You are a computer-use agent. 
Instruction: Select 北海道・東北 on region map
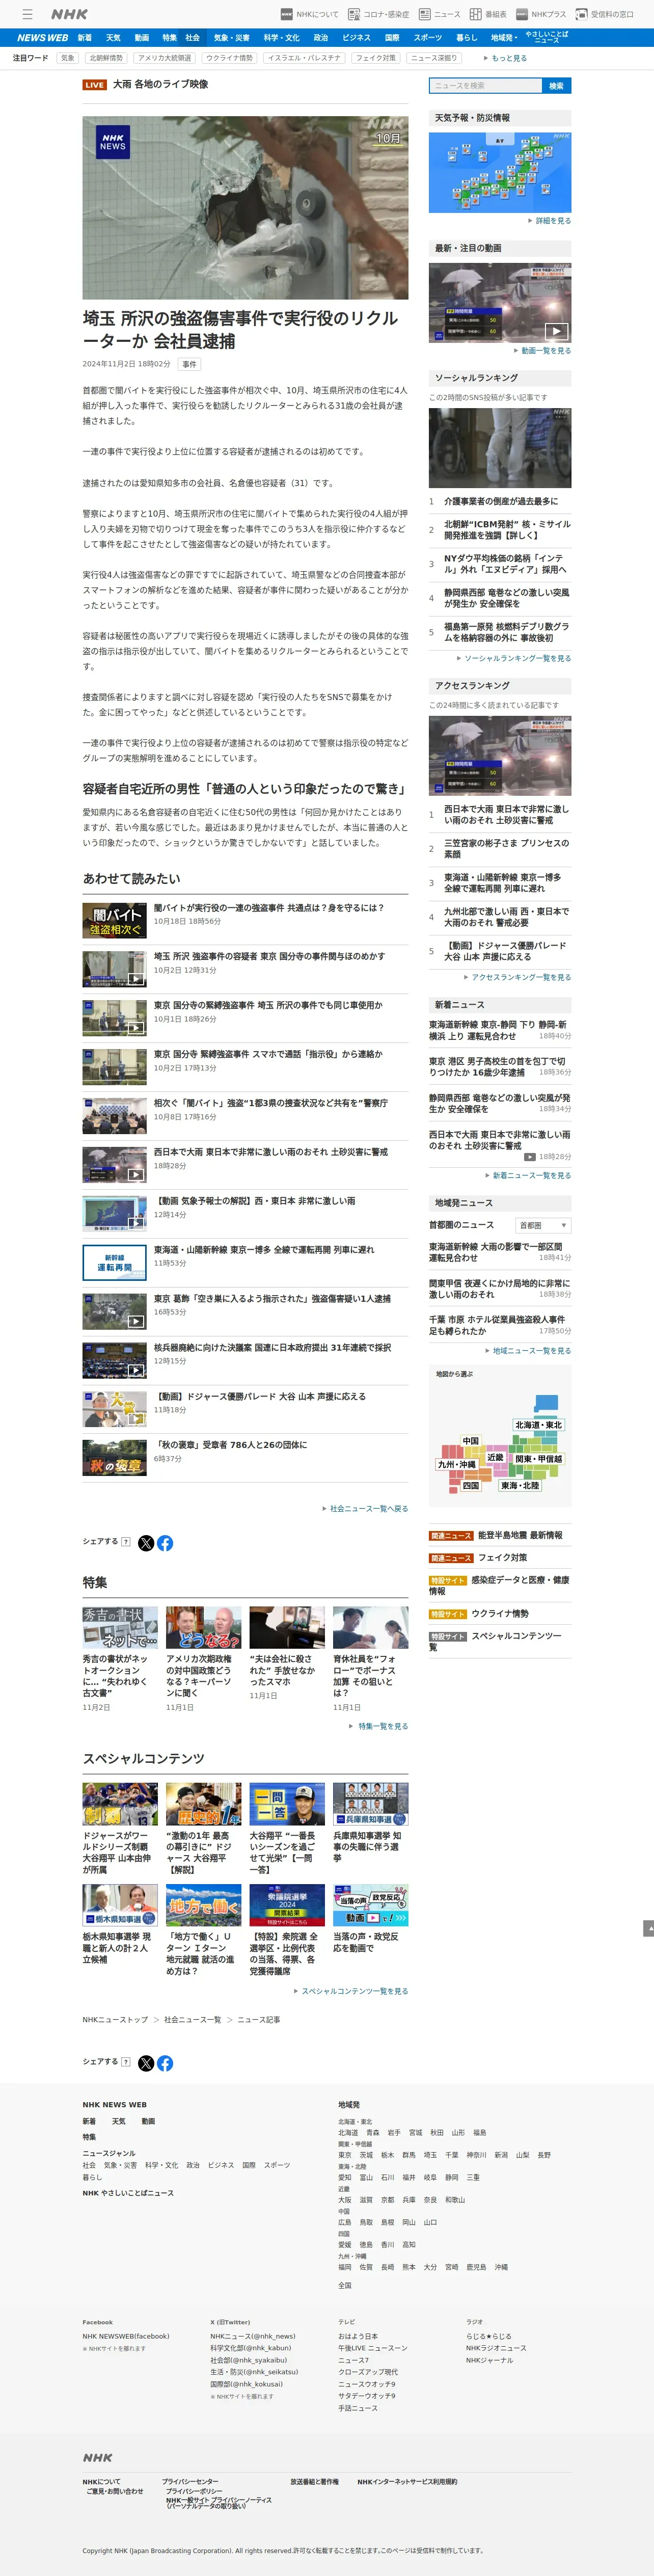tap(538, 1425)
